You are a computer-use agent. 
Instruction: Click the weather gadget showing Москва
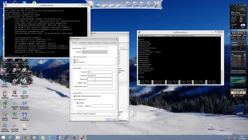[x=238, y=16]
